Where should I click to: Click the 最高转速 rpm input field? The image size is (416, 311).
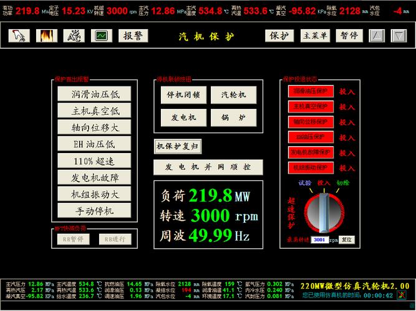coord(319,239)
